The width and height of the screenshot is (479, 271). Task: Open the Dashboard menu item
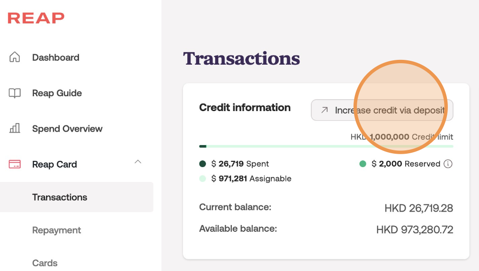pyautogui.click(x=56, y=57)
